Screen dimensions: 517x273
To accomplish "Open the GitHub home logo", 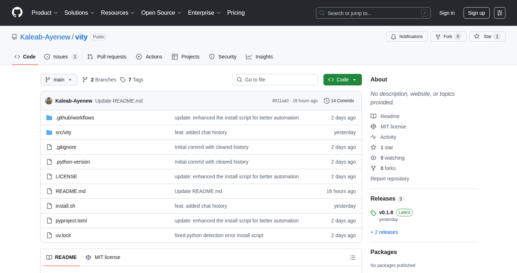I will (x=17, y=13).
